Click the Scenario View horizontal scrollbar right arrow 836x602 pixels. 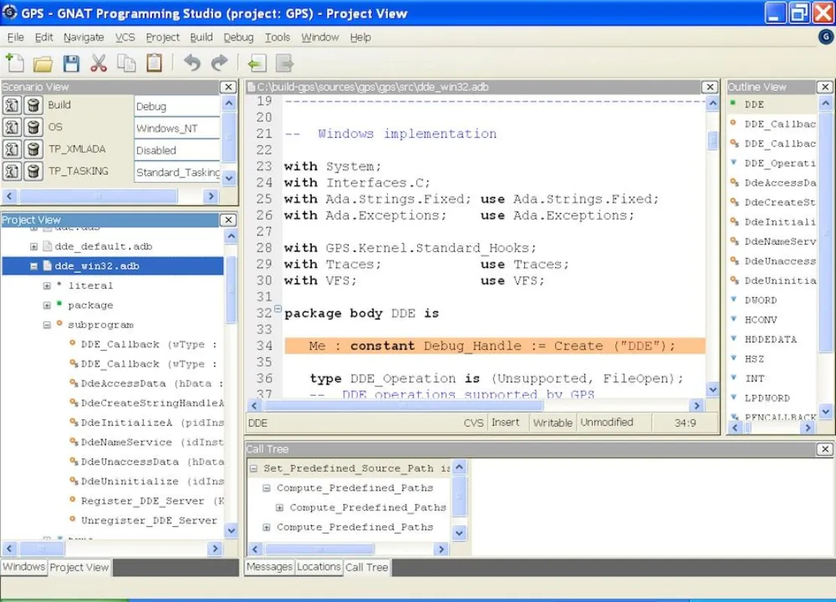tap(211, 196)
